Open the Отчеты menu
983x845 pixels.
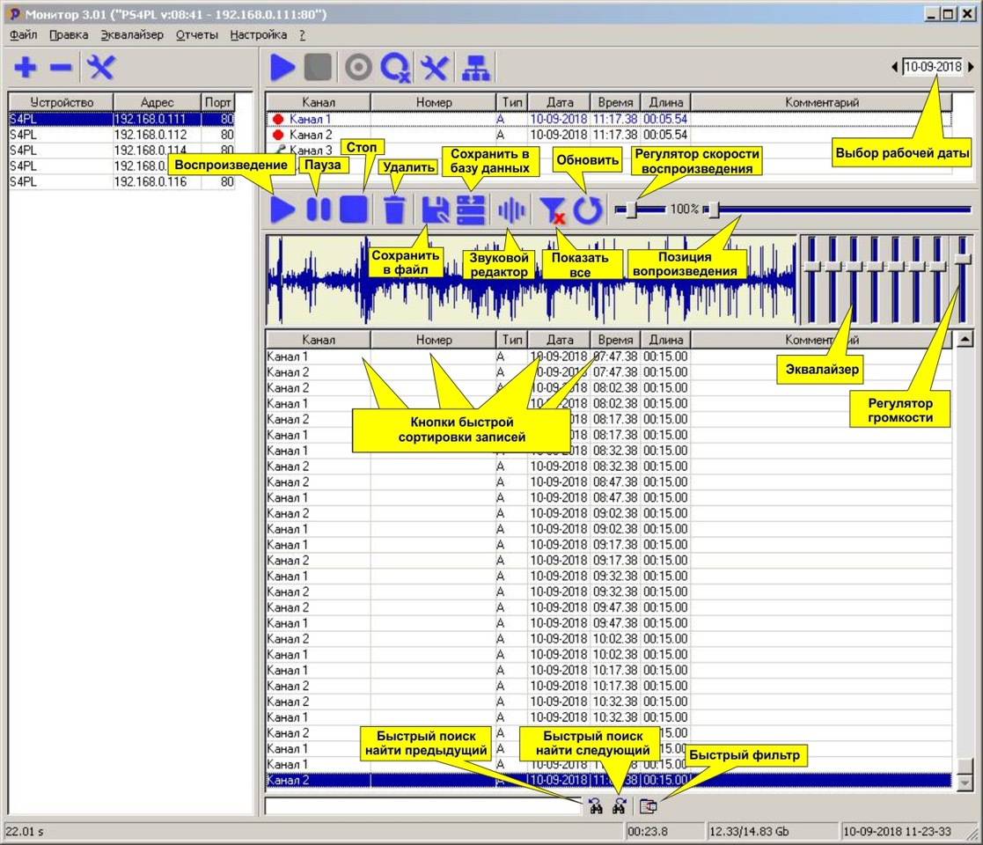tap(196, 35)
